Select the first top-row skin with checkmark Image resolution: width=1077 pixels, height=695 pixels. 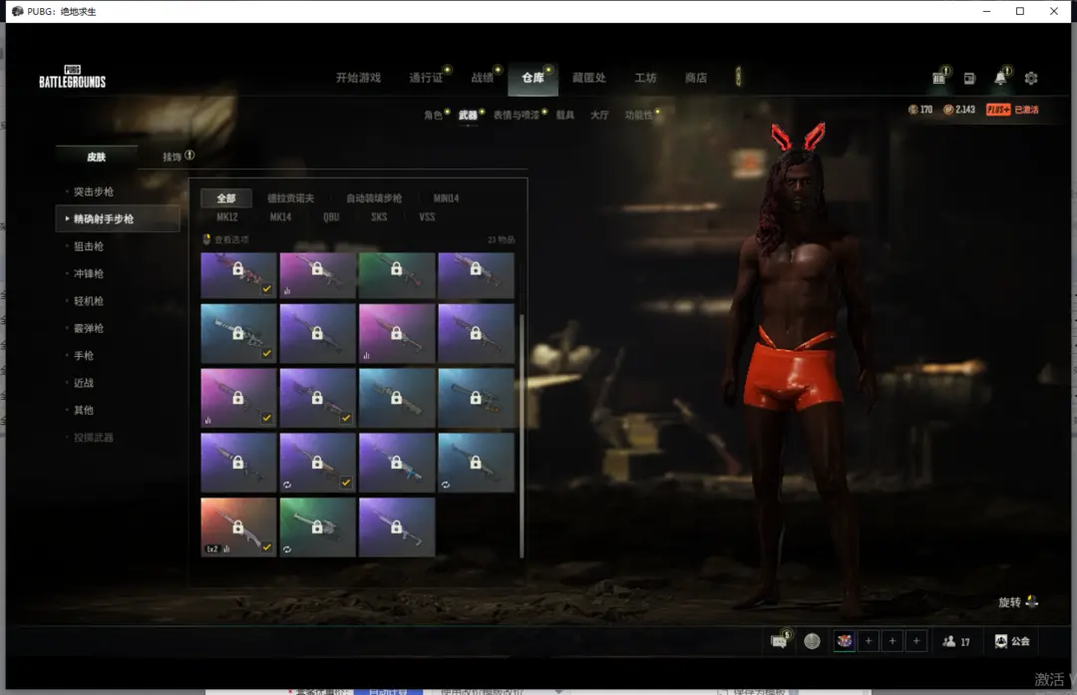click(x=238, y=274)
